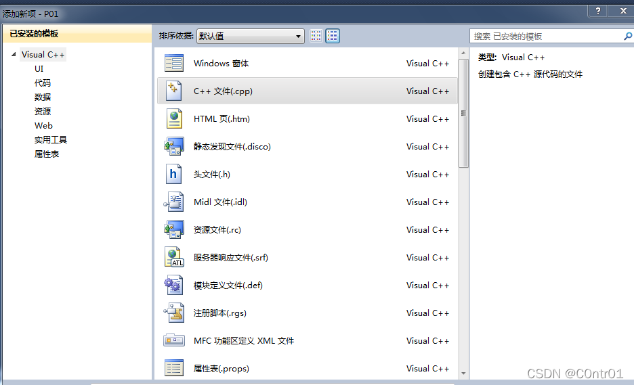Click the 创建包含 C++ 源代码的文件 description
Screen dimensions: 634x385
click(530, 74)
